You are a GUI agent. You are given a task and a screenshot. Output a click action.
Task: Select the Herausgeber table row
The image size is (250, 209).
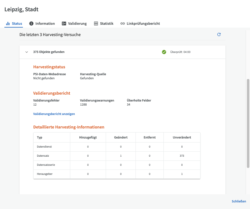(117, 174)
